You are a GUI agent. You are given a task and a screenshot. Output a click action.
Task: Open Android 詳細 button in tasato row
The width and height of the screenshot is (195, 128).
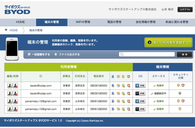click(140, 86)
